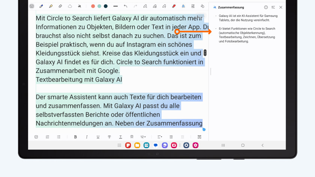Open the Galaxy AI assist icon in the toolbar
The height and width of the screenshot is (177, 315).
[x=183, y=6]
